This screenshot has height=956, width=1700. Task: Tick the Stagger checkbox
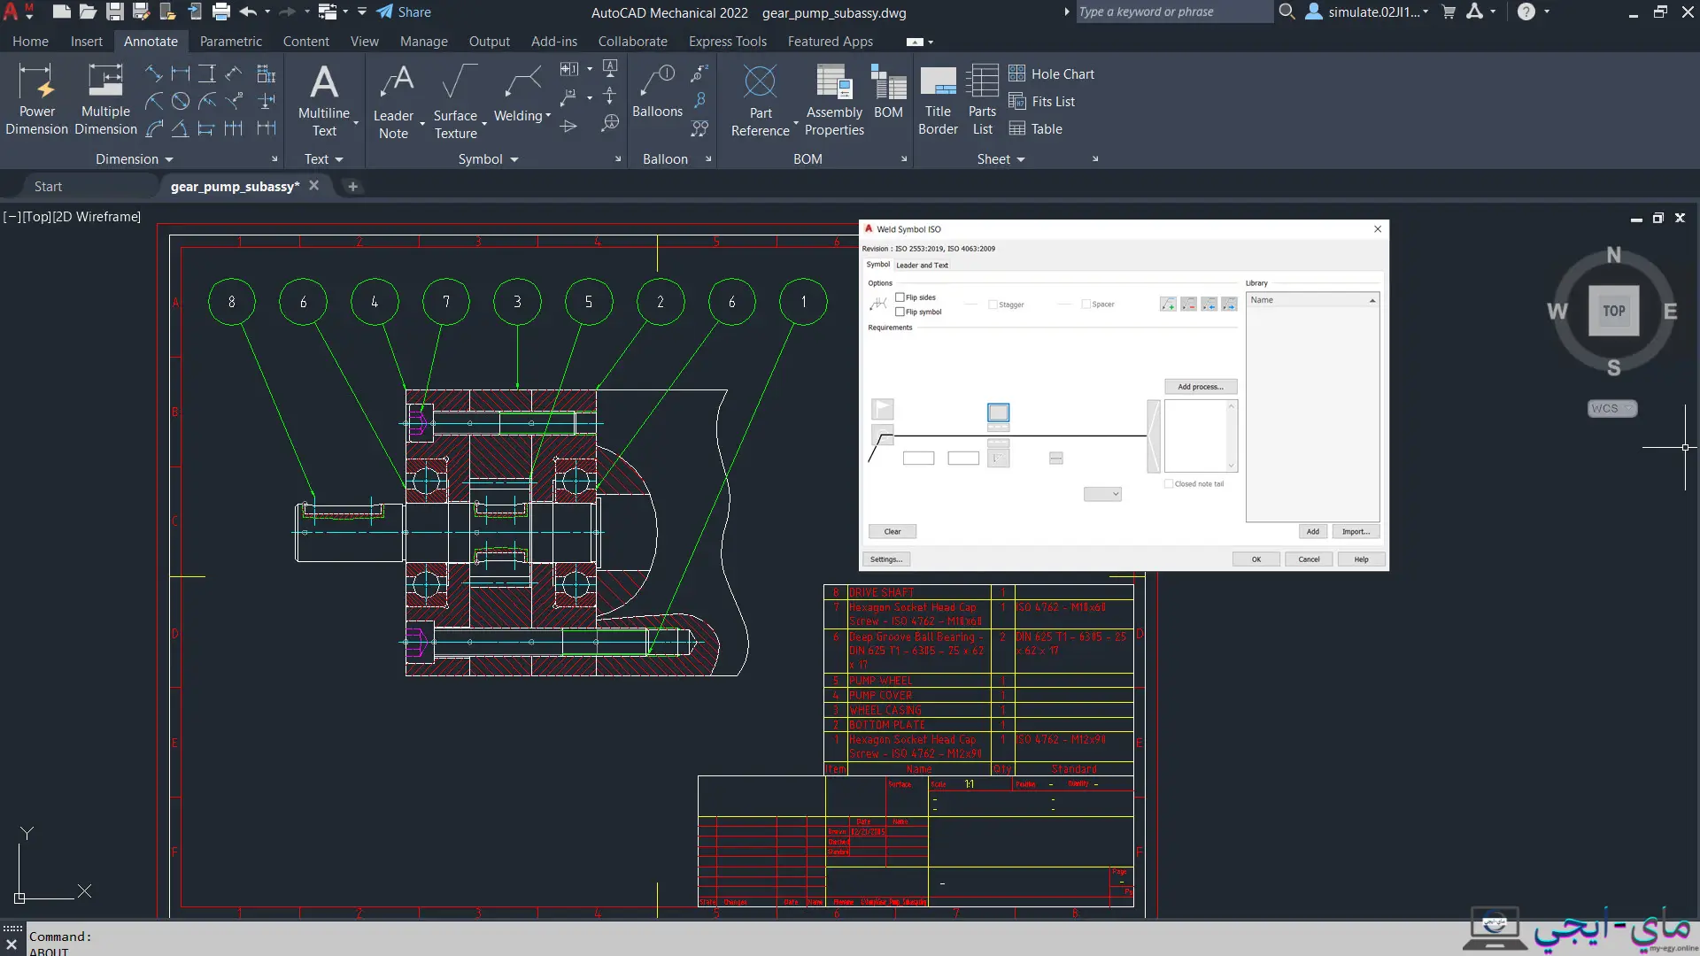993,305
